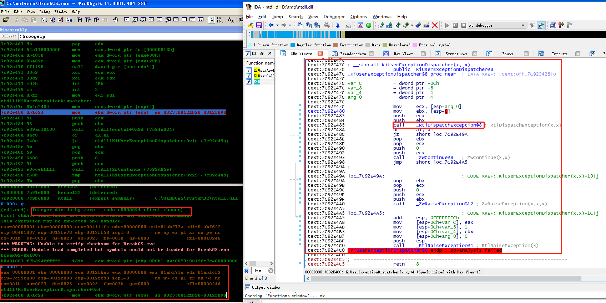Click the Step Out icon in WinDbg
This screenshot has height=303, width=606.
[96, 20]
